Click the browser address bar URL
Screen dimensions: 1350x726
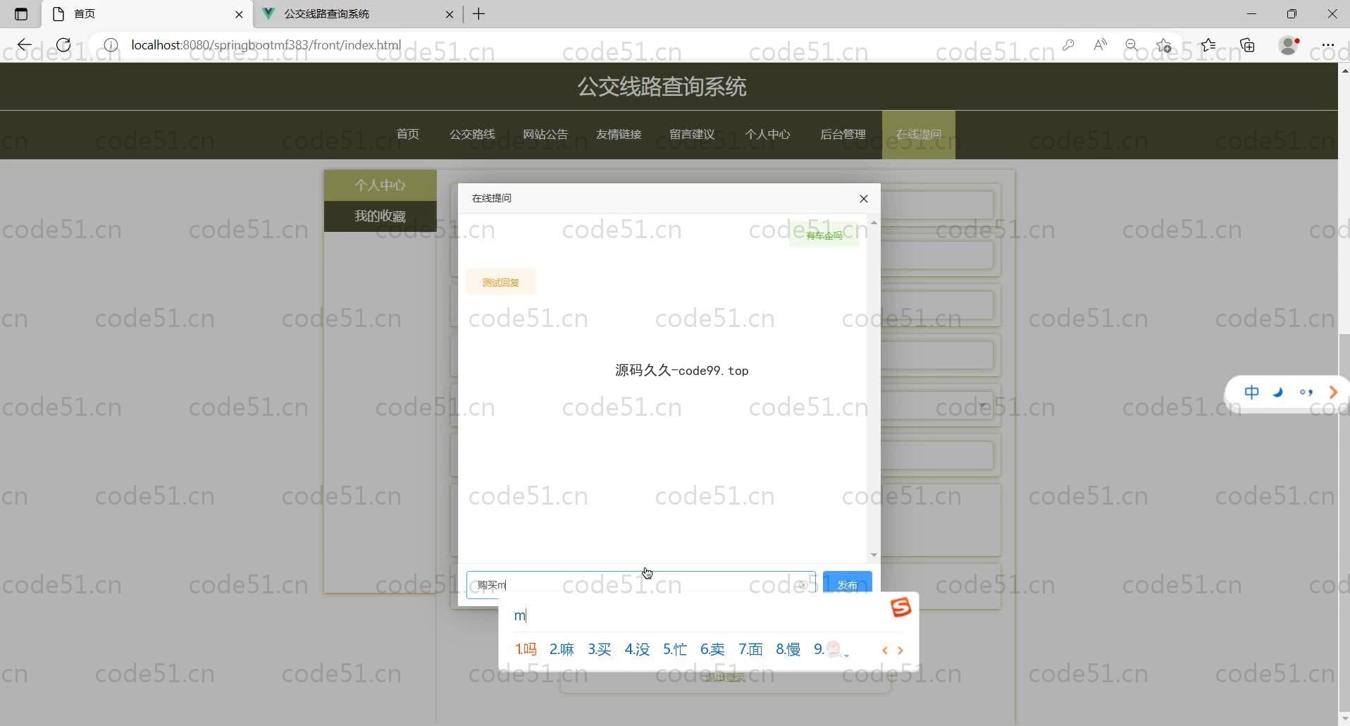tap(266, 45)
